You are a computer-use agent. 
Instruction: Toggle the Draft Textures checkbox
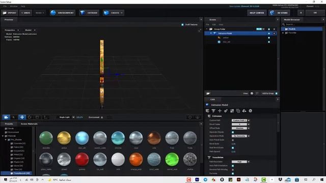click(x=182, y=24)
